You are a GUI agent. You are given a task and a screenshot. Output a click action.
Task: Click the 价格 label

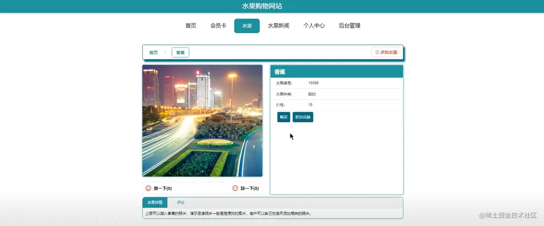280,105
